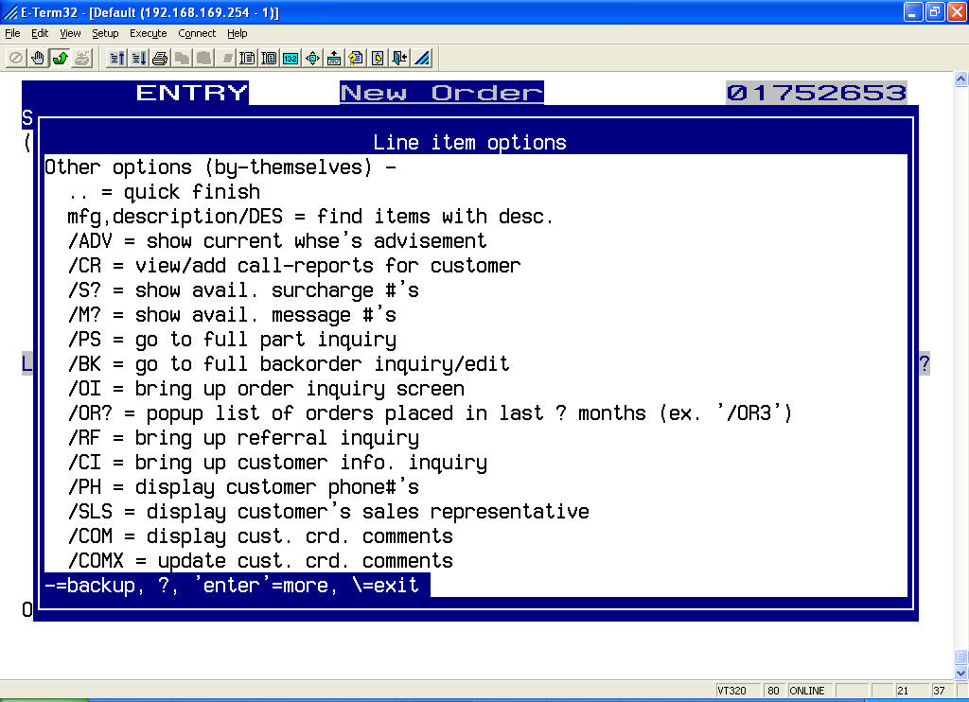Click the '/S? = show avail. surcharge' line

(243, 290)
